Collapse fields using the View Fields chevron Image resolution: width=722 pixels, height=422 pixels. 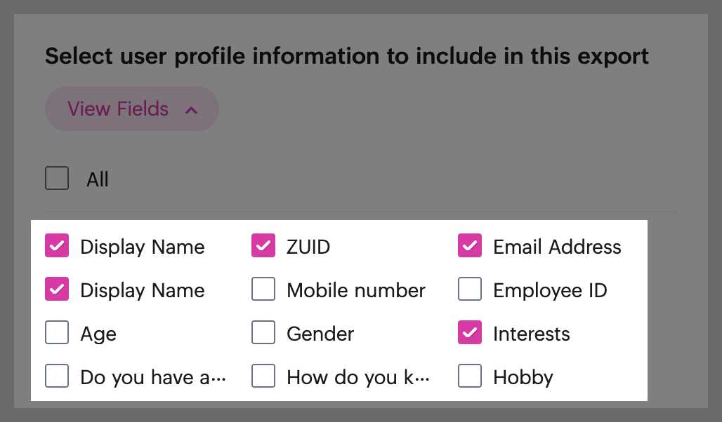(192, 110)
